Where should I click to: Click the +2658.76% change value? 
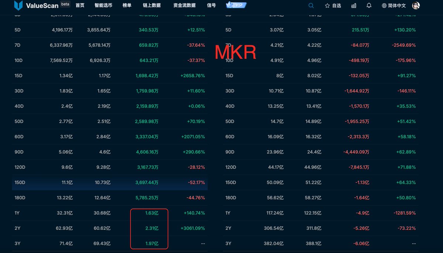tap(193, 75)
